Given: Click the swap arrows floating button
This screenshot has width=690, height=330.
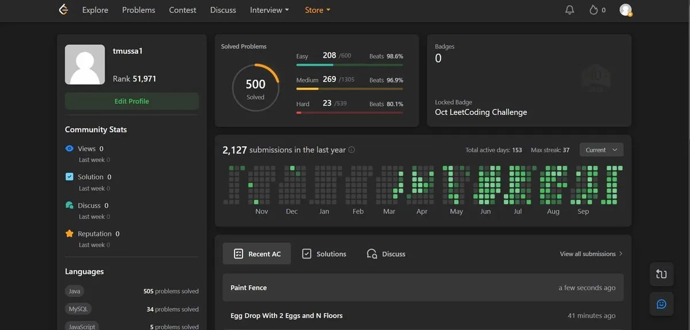Looking at the screenshot, I should click(661, 274).
